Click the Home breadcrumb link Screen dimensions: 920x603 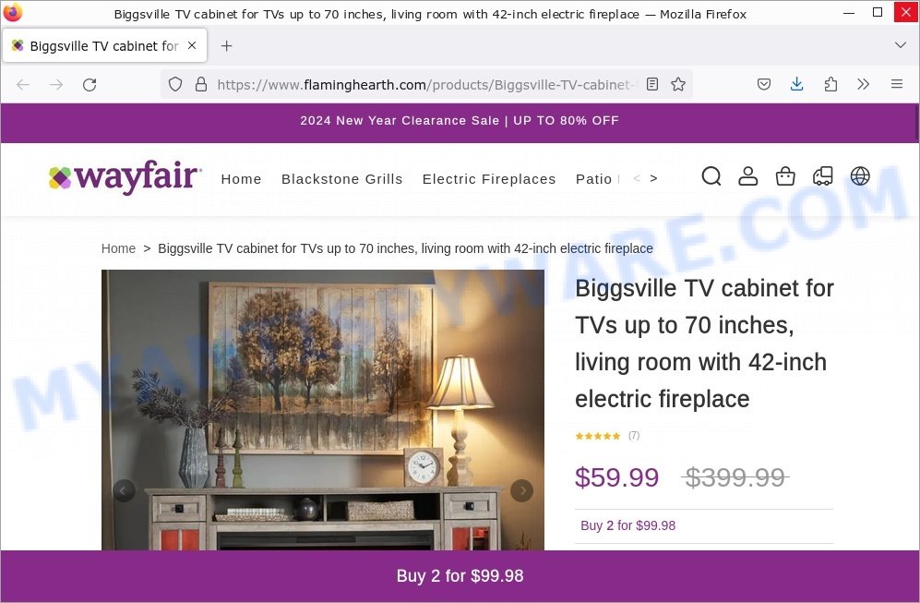click(x=118, y=248)
